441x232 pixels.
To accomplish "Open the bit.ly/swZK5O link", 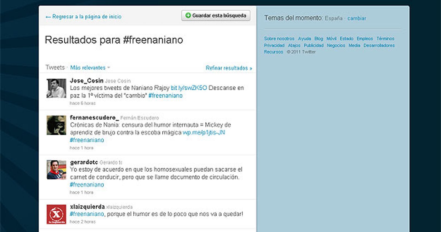I will pyautogui.click(x=189, y=88).
